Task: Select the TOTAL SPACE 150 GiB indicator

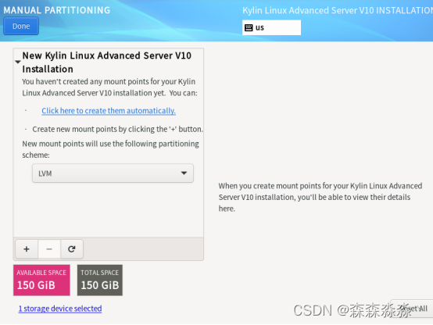Action: point(100,280)
